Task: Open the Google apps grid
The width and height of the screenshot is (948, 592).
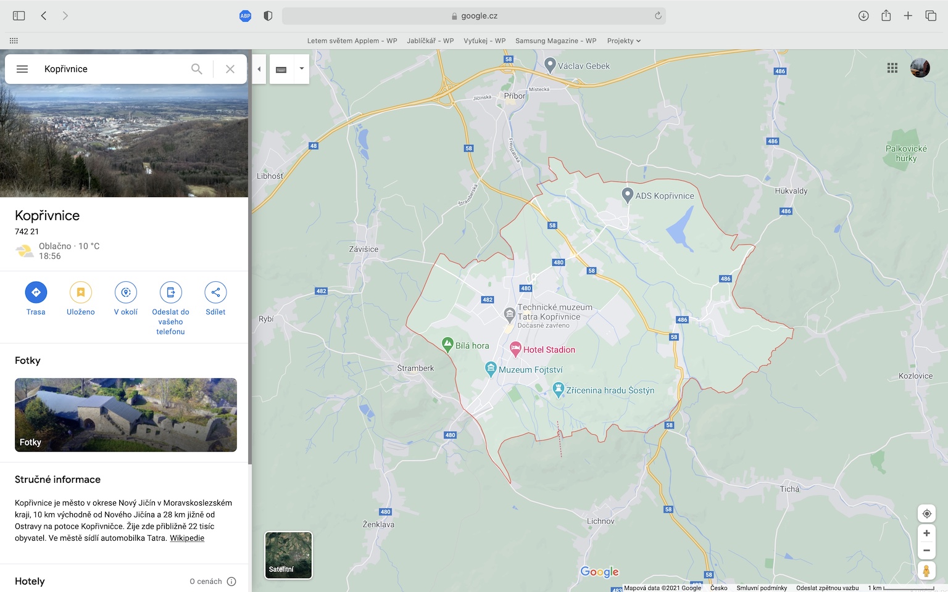Action: point(892,68)
